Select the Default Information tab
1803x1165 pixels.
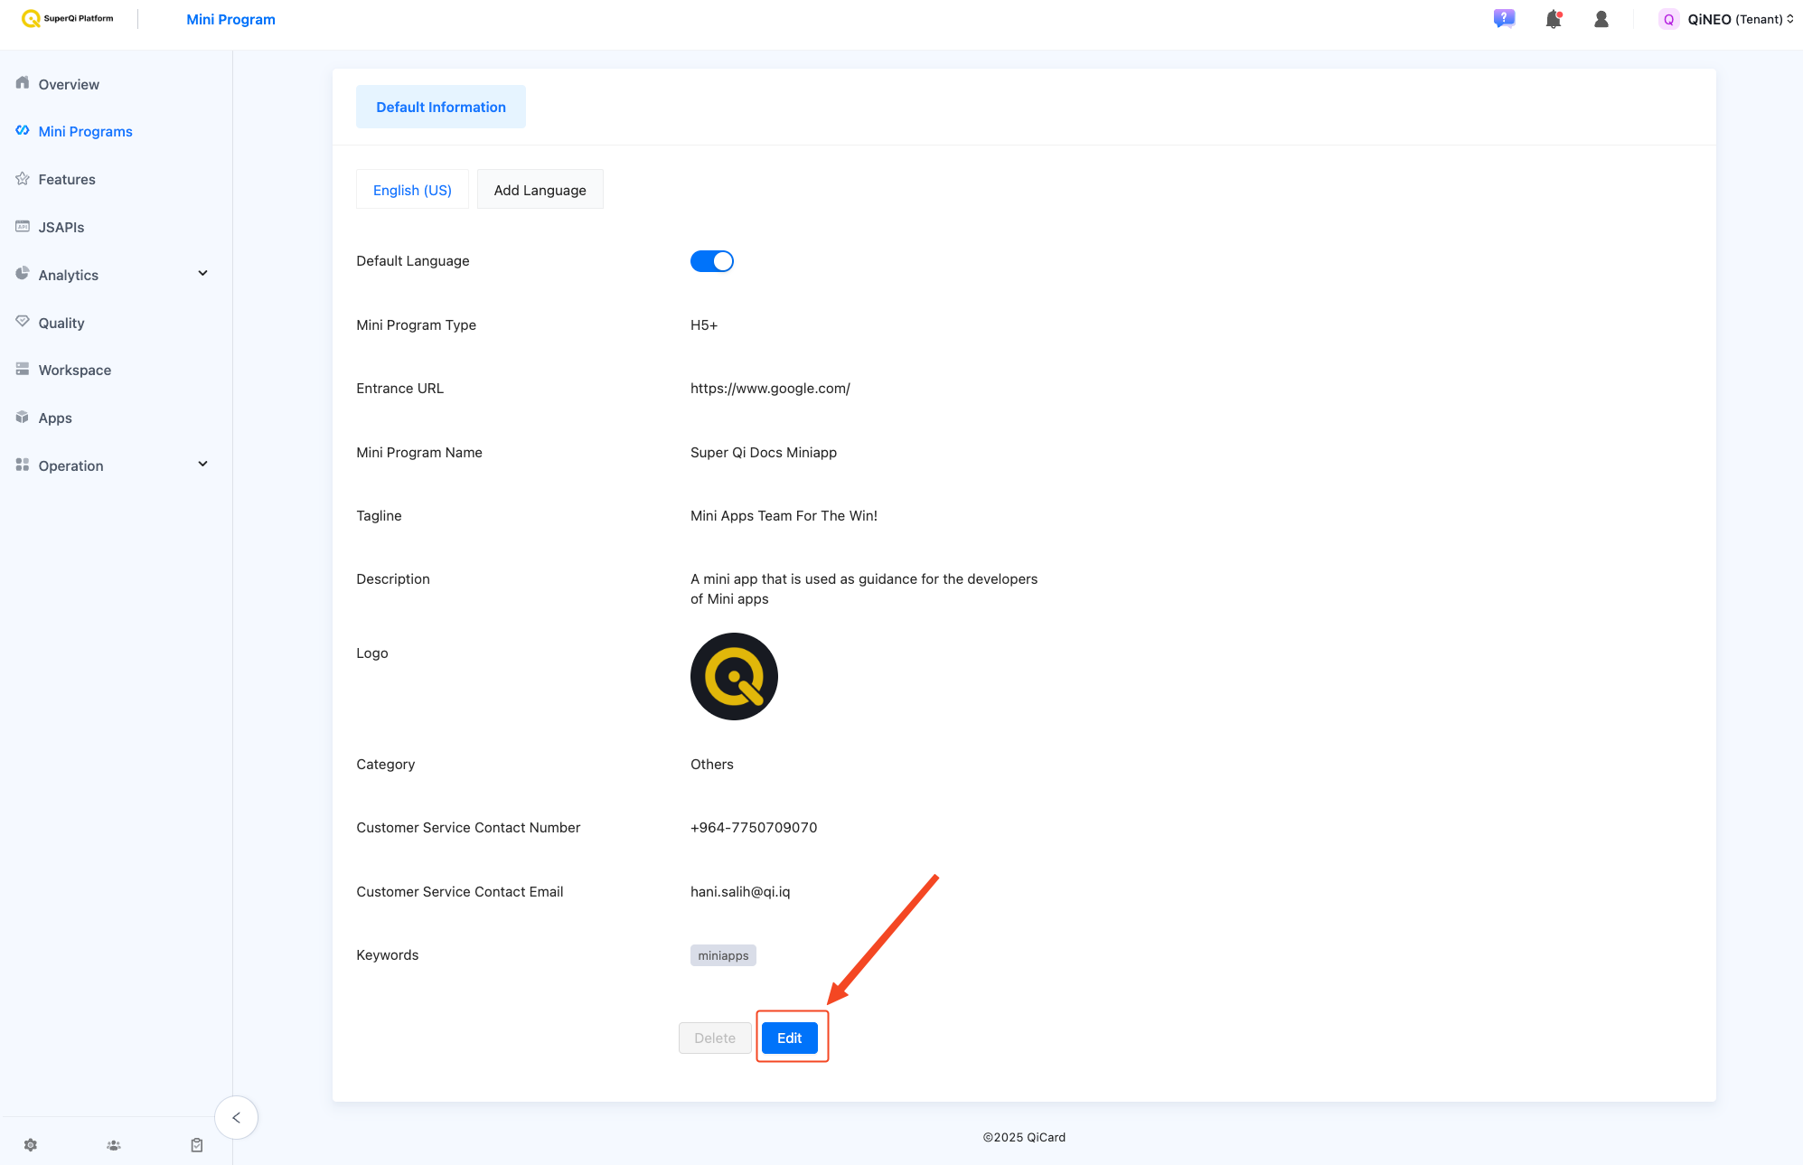(441, 107)
